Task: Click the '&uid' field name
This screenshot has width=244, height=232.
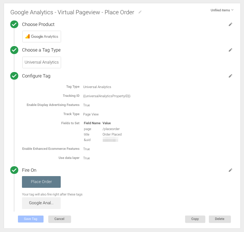Action: (87, 140)
